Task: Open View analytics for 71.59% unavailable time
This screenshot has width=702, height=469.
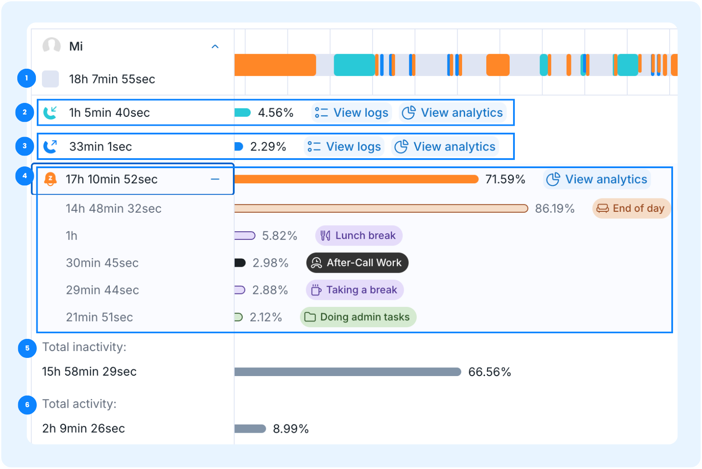Action: click(597, 179)
